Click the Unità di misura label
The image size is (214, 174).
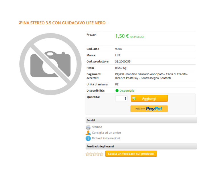[98, 84]
